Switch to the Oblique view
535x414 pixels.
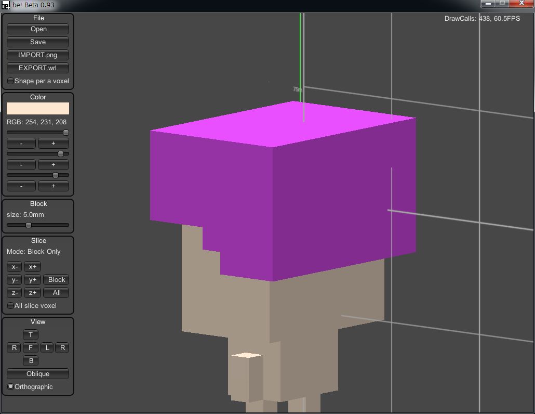[x=38, y=374]
